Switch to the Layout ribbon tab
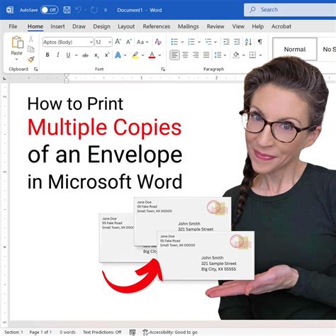 click(x=126, y=26)
